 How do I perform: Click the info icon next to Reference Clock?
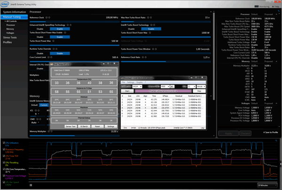47,18
